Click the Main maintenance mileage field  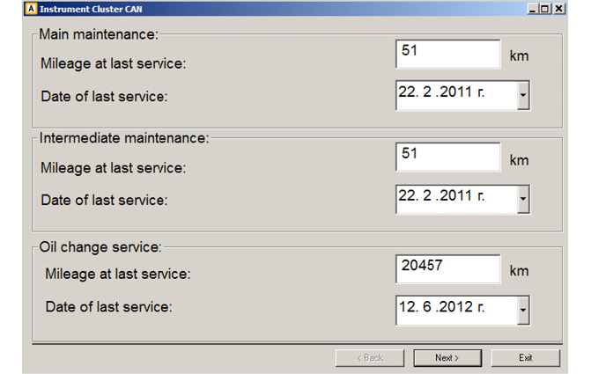click(x=447, y=54)
